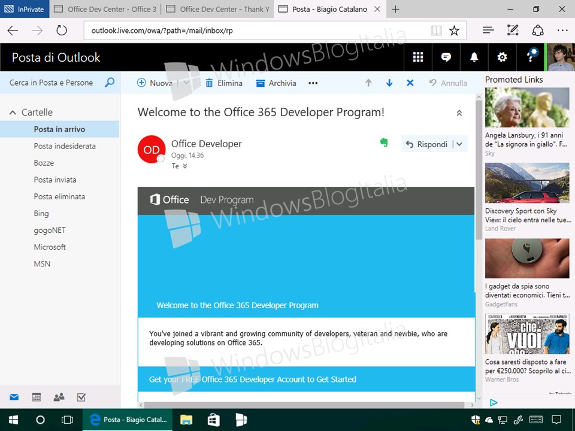This screenshot has width=575, height=431.
Task: Go to next message down arrow
Action: tap(389, 83)
